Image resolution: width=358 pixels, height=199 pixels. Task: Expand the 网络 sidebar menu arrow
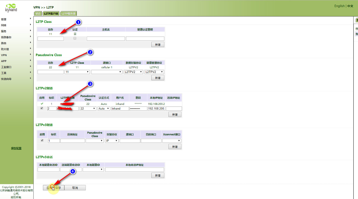[30, 25]
